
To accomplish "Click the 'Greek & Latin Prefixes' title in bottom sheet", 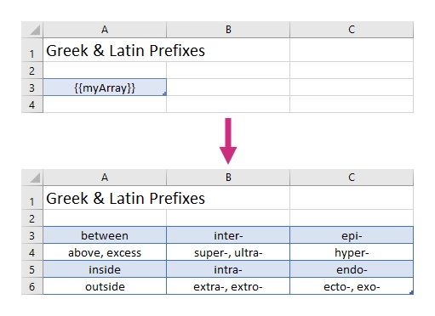I will [125, 199].
